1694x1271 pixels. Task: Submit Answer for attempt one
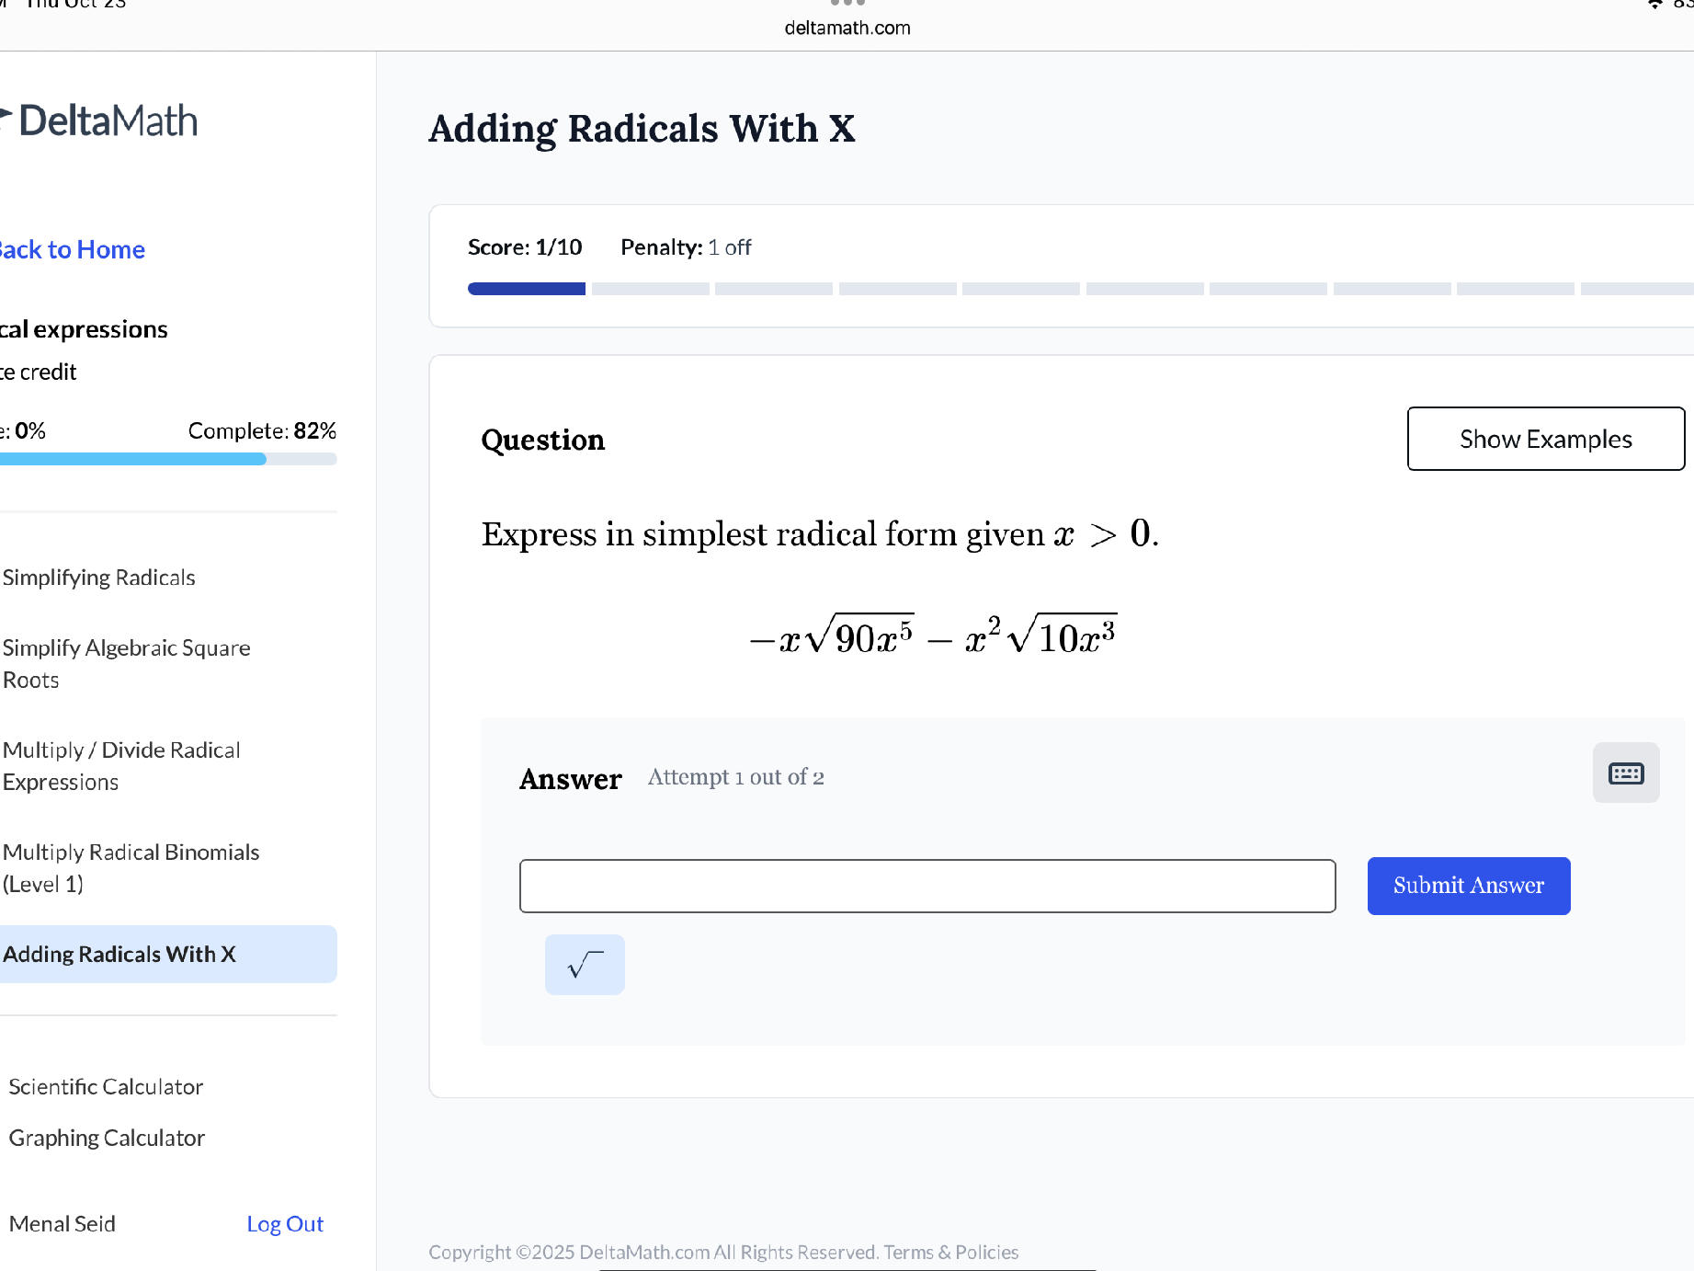(x=1468, y=885)
